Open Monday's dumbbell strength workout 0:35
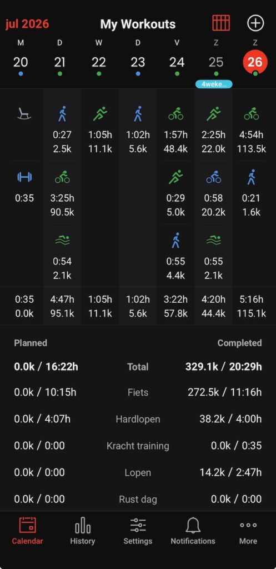Screen dimensions: 276x569 tap(24, 187)
